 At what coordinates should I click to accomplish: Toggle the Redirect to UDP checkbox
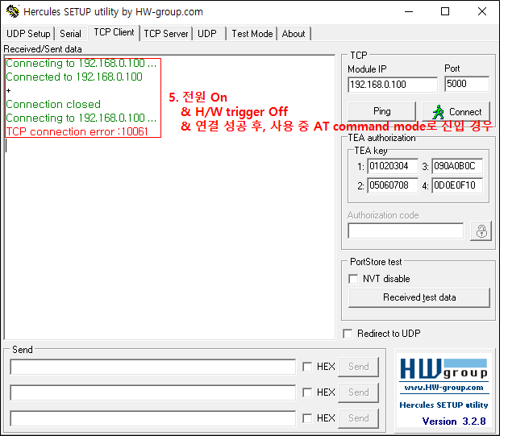pos(348,334)
